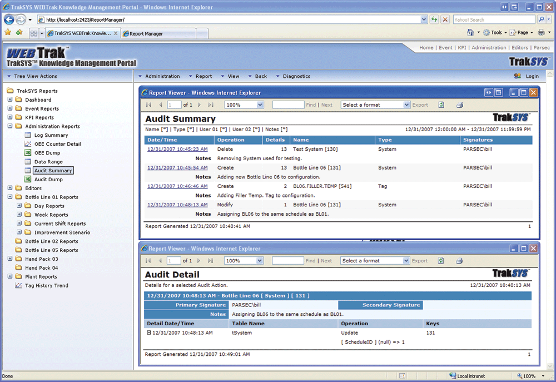Click the IE Print icon in command bar
556x382 pixels.
point(541,33)
